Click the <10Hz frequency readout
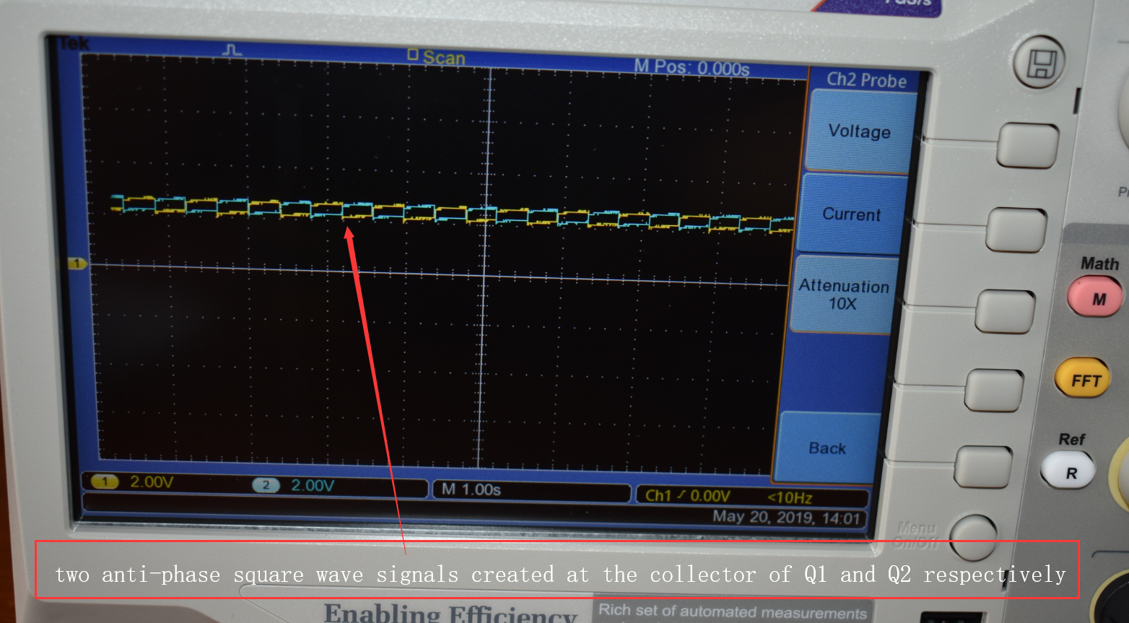Viewport: 1129px width, 623px height. point(789,497)
